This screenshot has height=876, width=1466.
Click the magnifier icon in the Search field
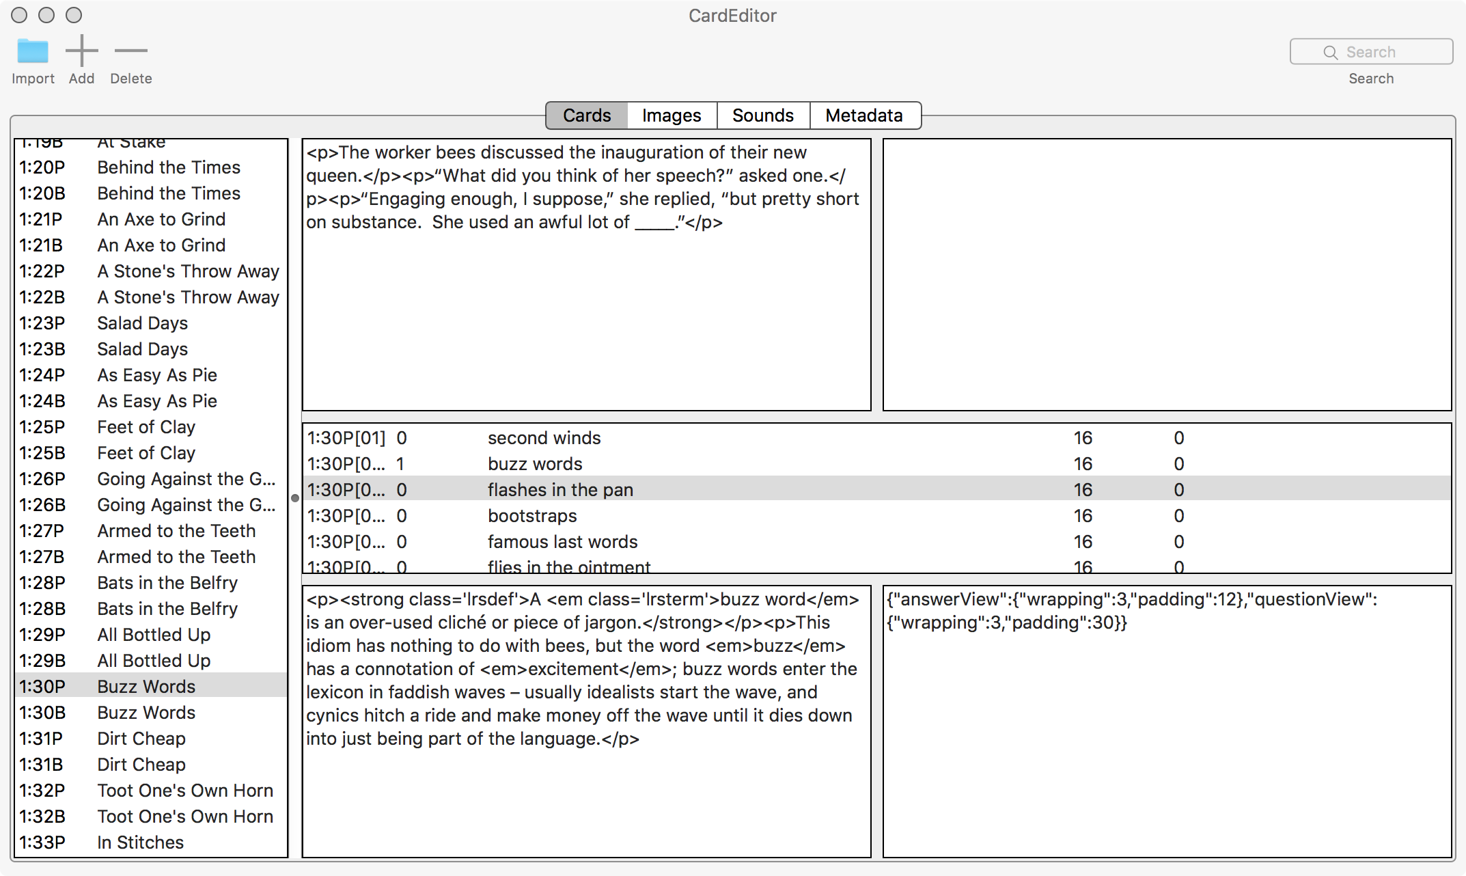pos(1330,53)
